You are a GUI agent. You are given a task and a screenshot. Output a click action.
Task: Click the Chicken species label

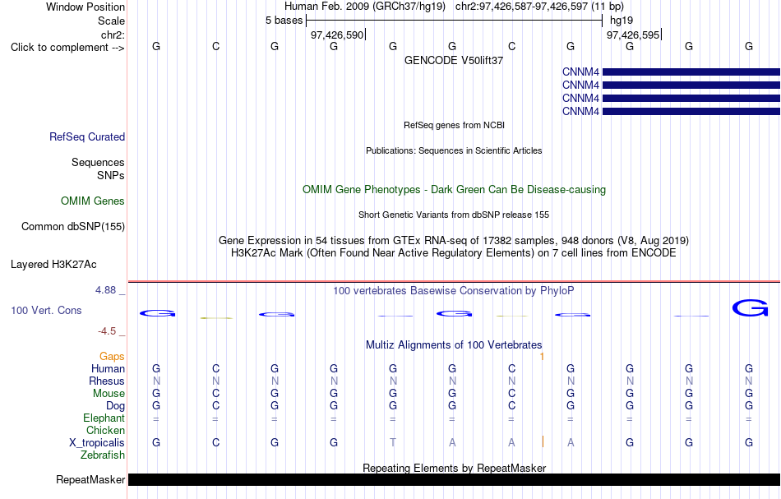click(x=105, y=431)
